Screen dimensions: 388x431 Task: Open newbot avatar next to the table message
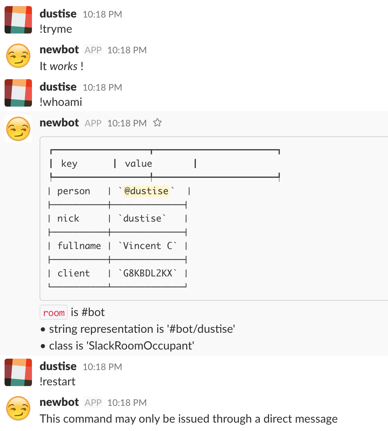coord(18,129)
